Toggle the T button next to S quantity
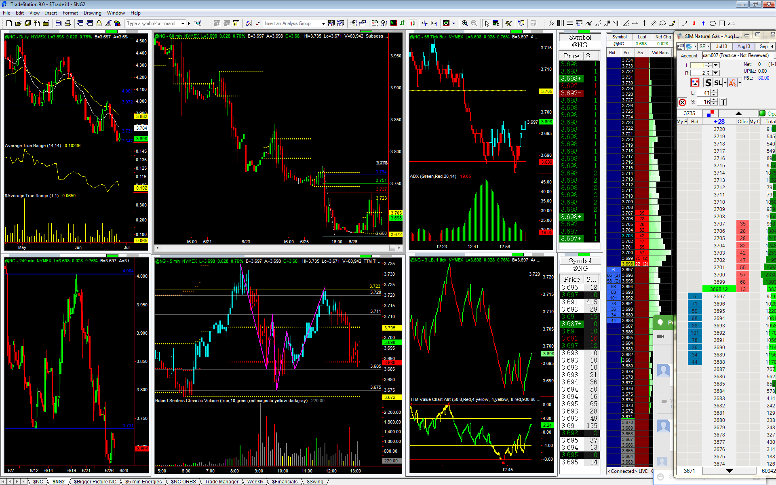Image resolution: width=776 pixels, height=485 pixels. (x=723, y=102)
